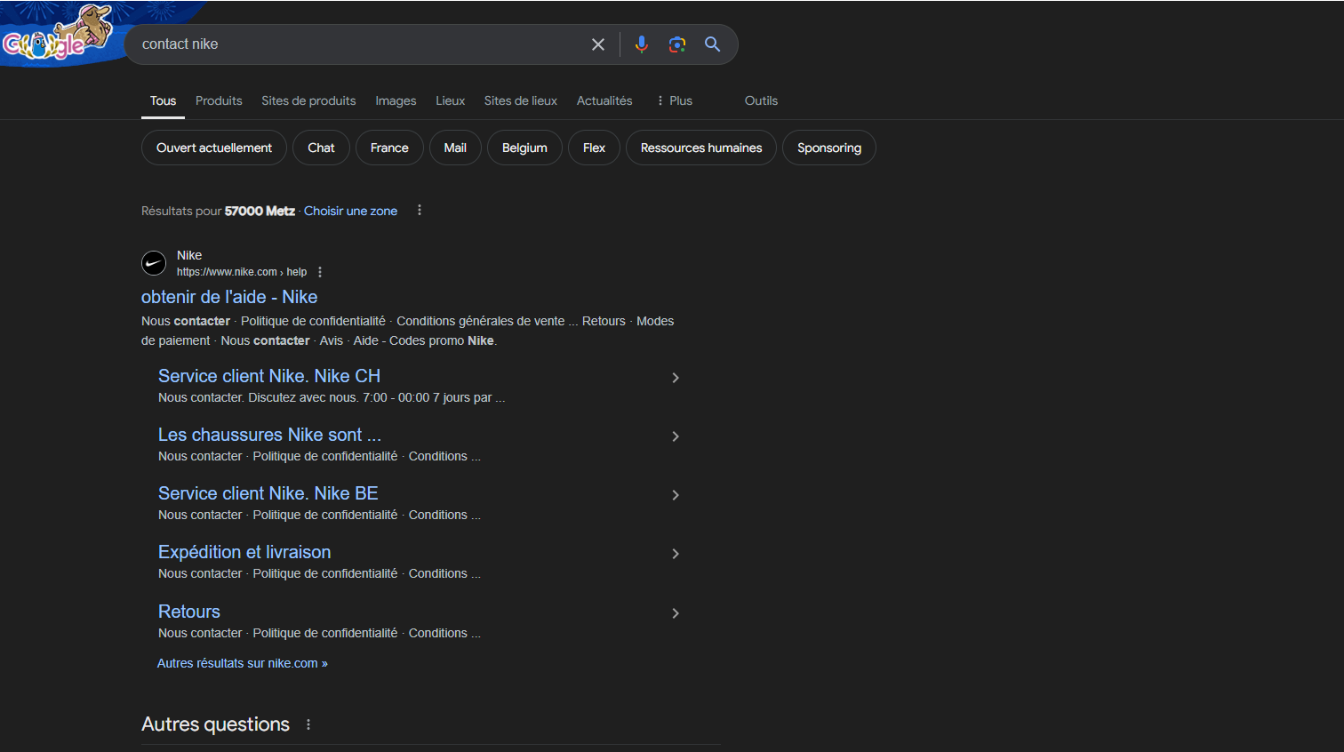The image size is (1344, 752).
Task: Open Service client Nike. Nike BE link
Action: [268, 493]
